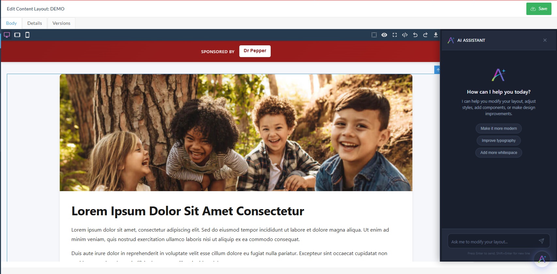Choose the Improve typography suggestion
Viewport: 557px width, 274px height.
499,141
